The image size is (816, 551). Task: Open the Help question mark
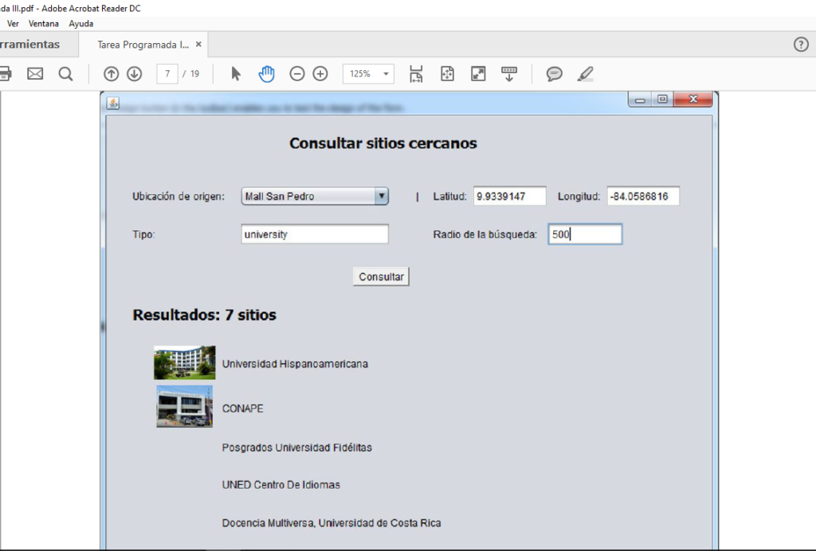click(801, 45)
